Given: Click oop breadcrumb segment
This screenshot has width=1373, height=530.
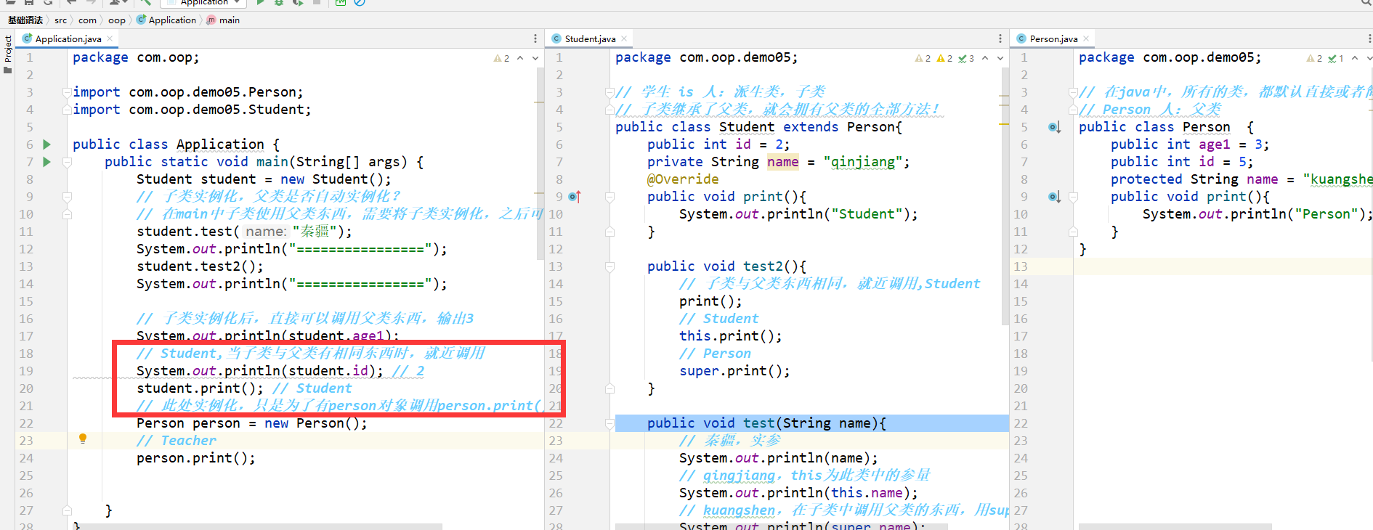Looking at the screenshot, I should 116,20.
